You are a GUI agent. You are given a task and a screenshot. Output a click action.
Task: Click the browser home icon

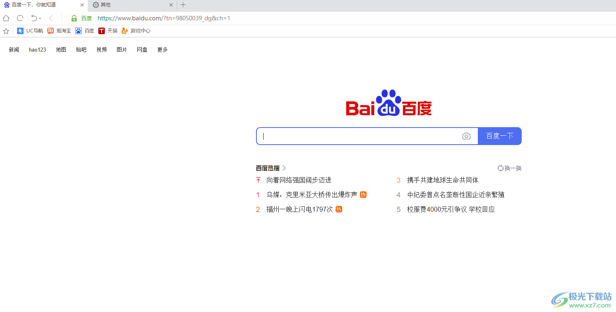point(6,18)
